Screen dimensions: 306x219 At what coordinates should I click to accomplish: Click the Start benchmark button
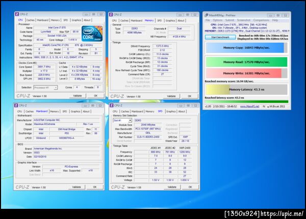[x=220, y=37]
